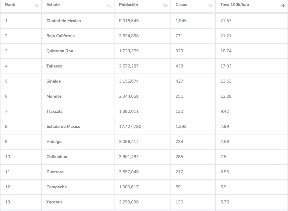
Task: Sort by Tasa 100k/hab header label
Action: (235, 5)
